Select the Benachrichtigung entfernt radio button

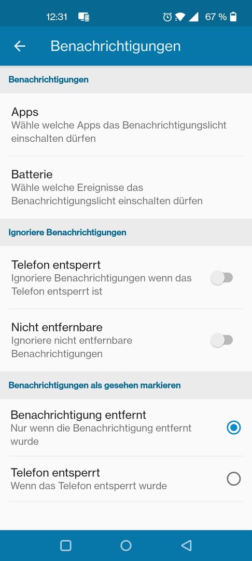234,428
